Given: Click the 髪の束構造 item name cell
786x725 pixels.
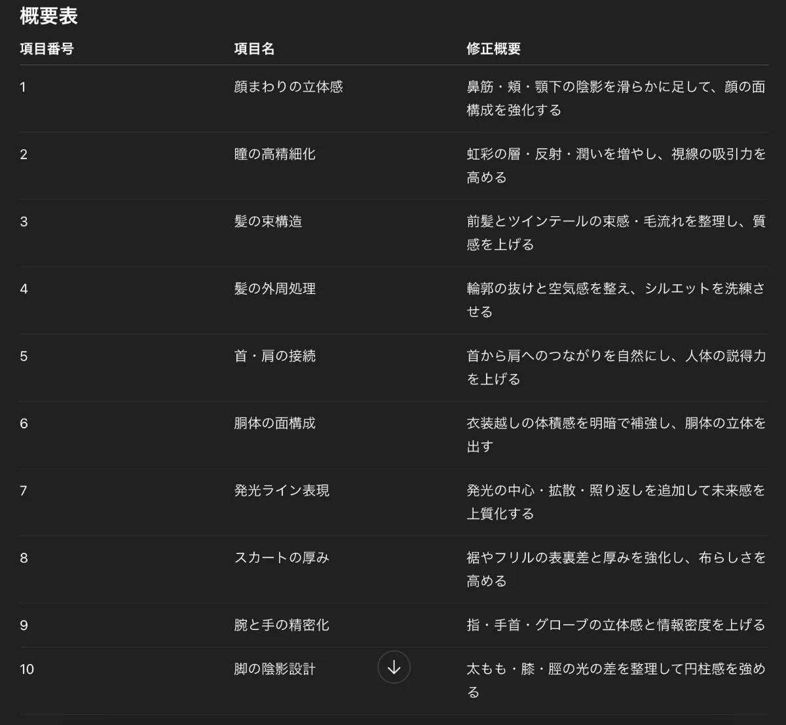Looking at the screenshot, I should point(267,221).
